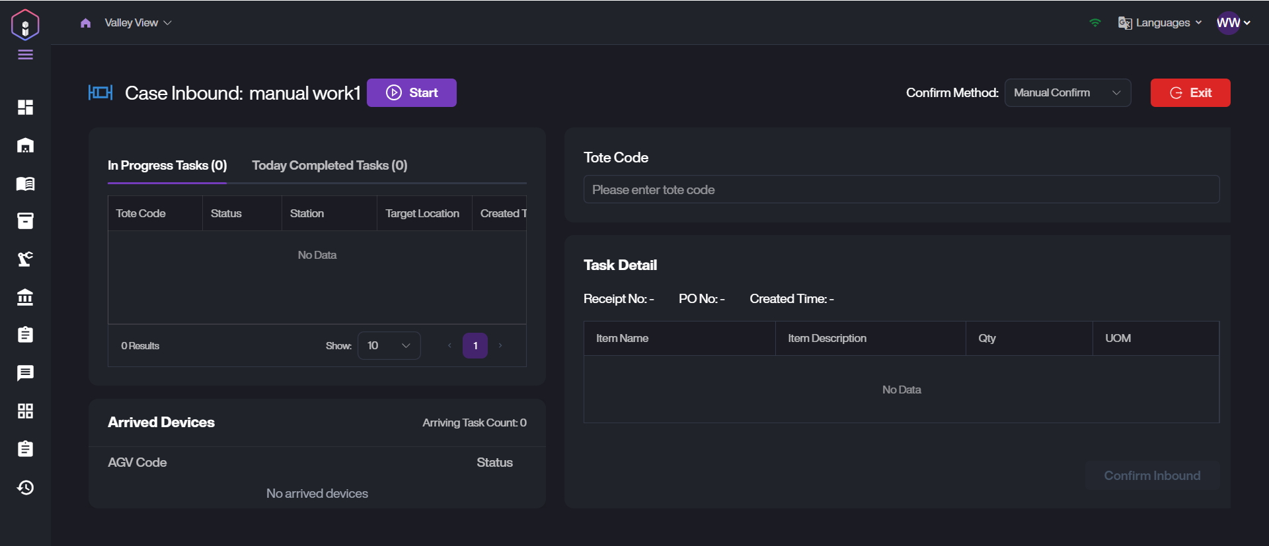Open the WW user avatar menu

[1233, 23]
